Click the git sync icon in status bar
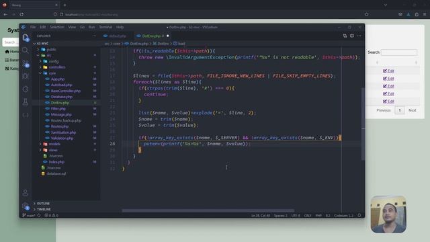 pos(39,215)
